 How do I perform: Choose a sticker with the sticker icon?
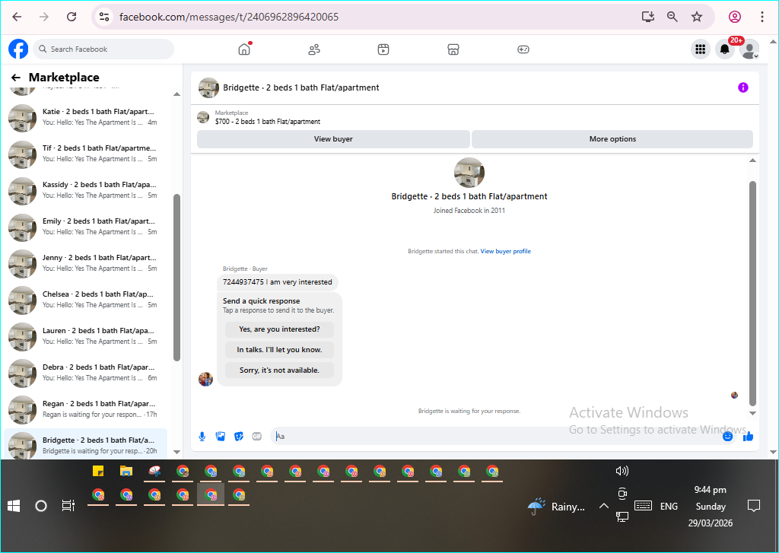(x=239, y=437)
